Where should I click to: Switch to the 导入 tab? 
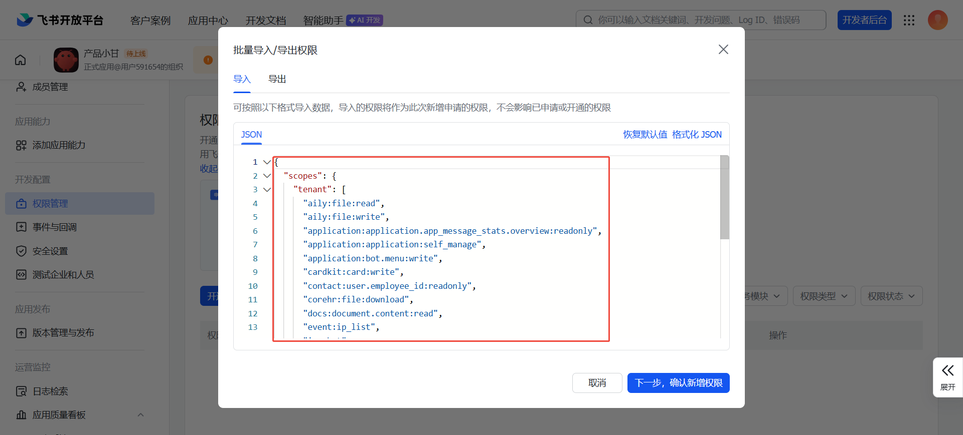[242, 79]
